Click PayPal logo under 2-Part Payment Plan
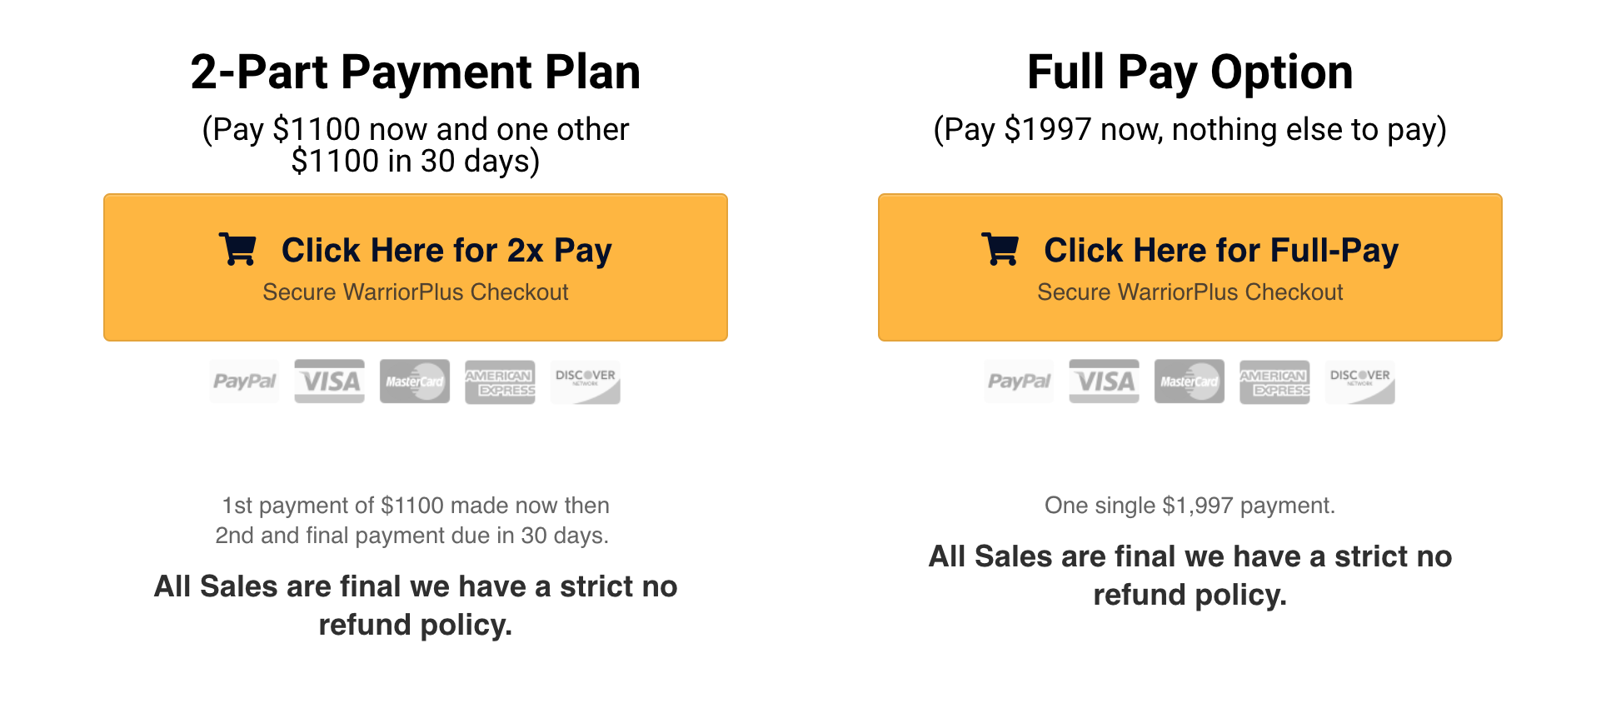 244,381
